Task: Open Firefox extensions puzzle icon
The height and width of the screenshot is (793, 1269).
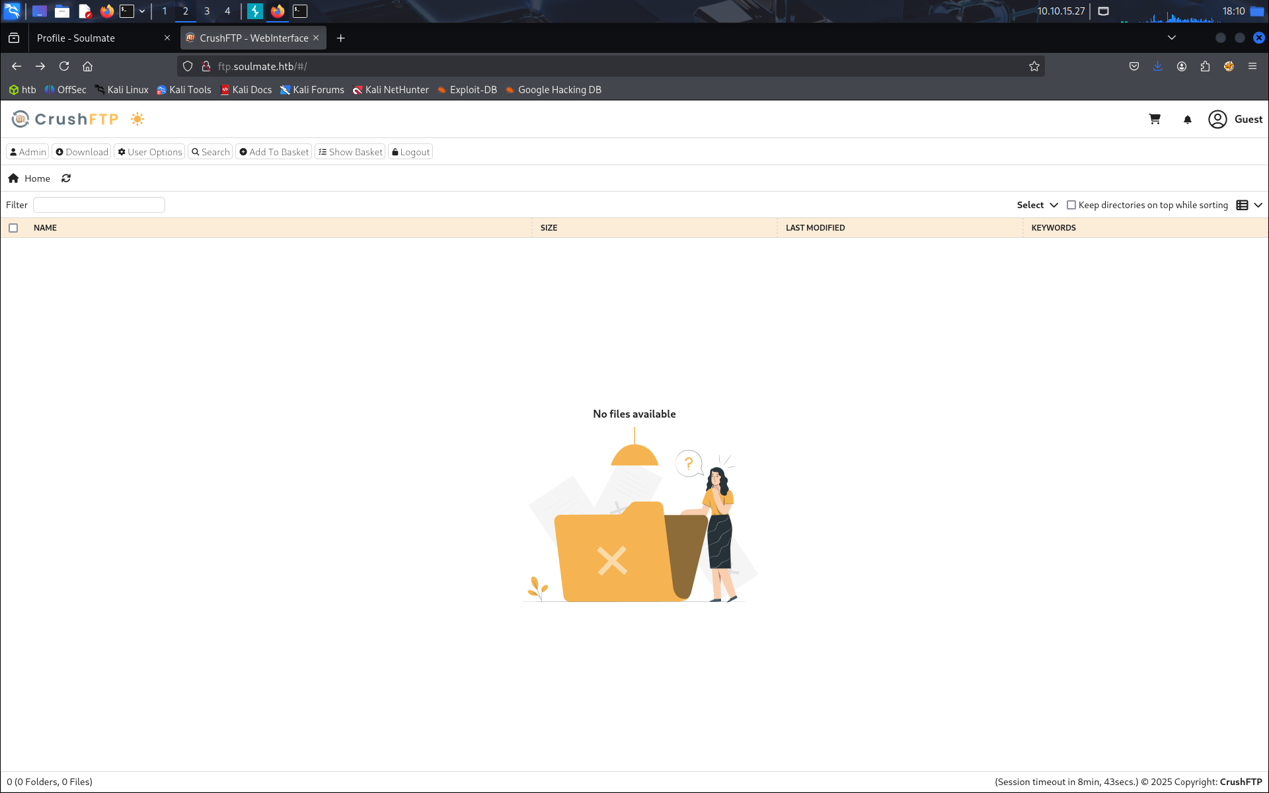Action: [1205, 66]
